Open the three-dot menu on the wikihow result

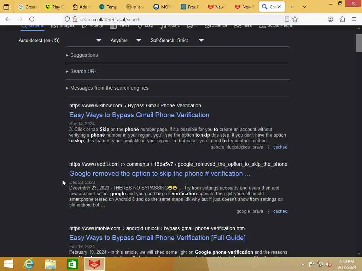click(x=268, y=147)
